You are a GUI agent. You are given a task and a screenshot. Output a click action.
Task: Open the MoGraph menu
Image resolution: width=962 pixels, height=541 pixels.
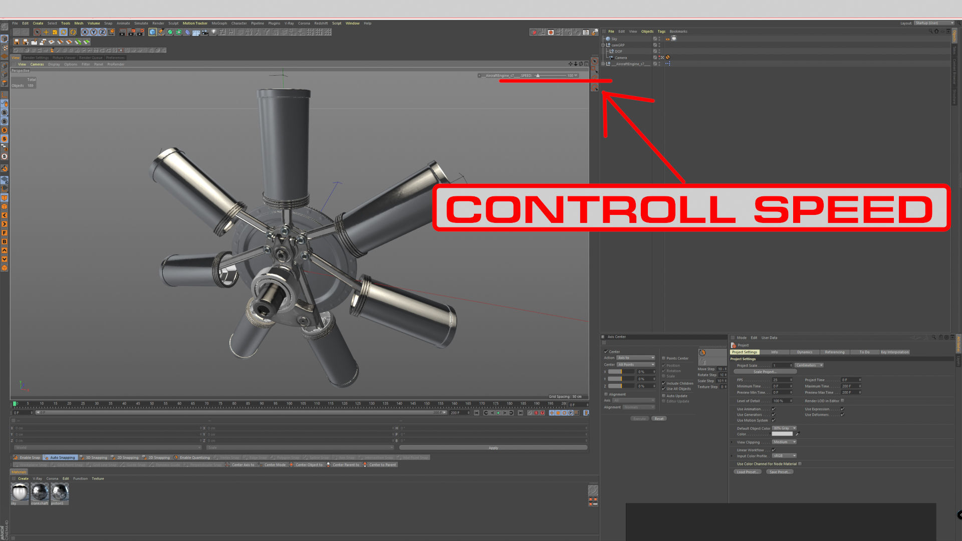point(219,23)
